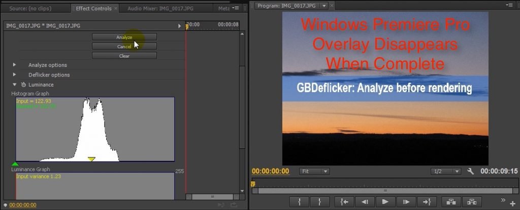Screen dimensions: 520x210
Task: Click the Effect Controls scroll down arrow
Action: [242, 191]
